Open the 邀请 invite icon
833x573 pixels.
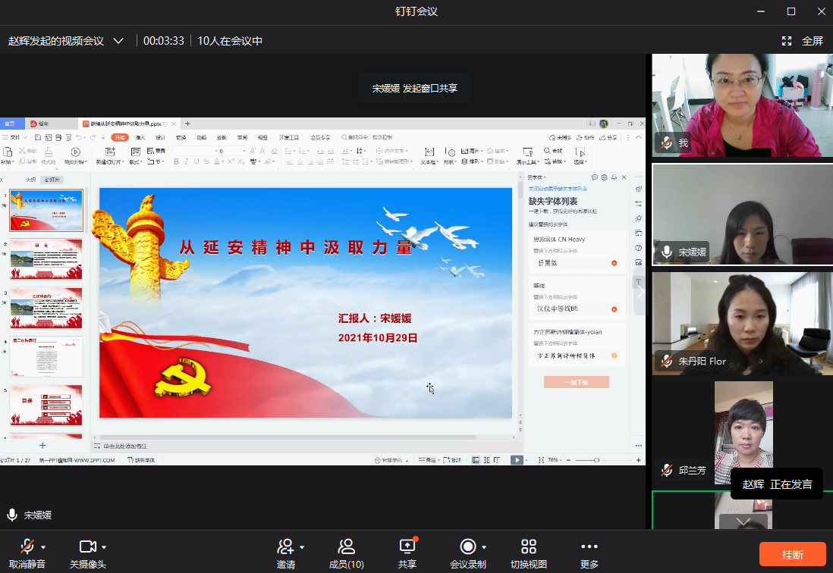[x=286, y=546]
